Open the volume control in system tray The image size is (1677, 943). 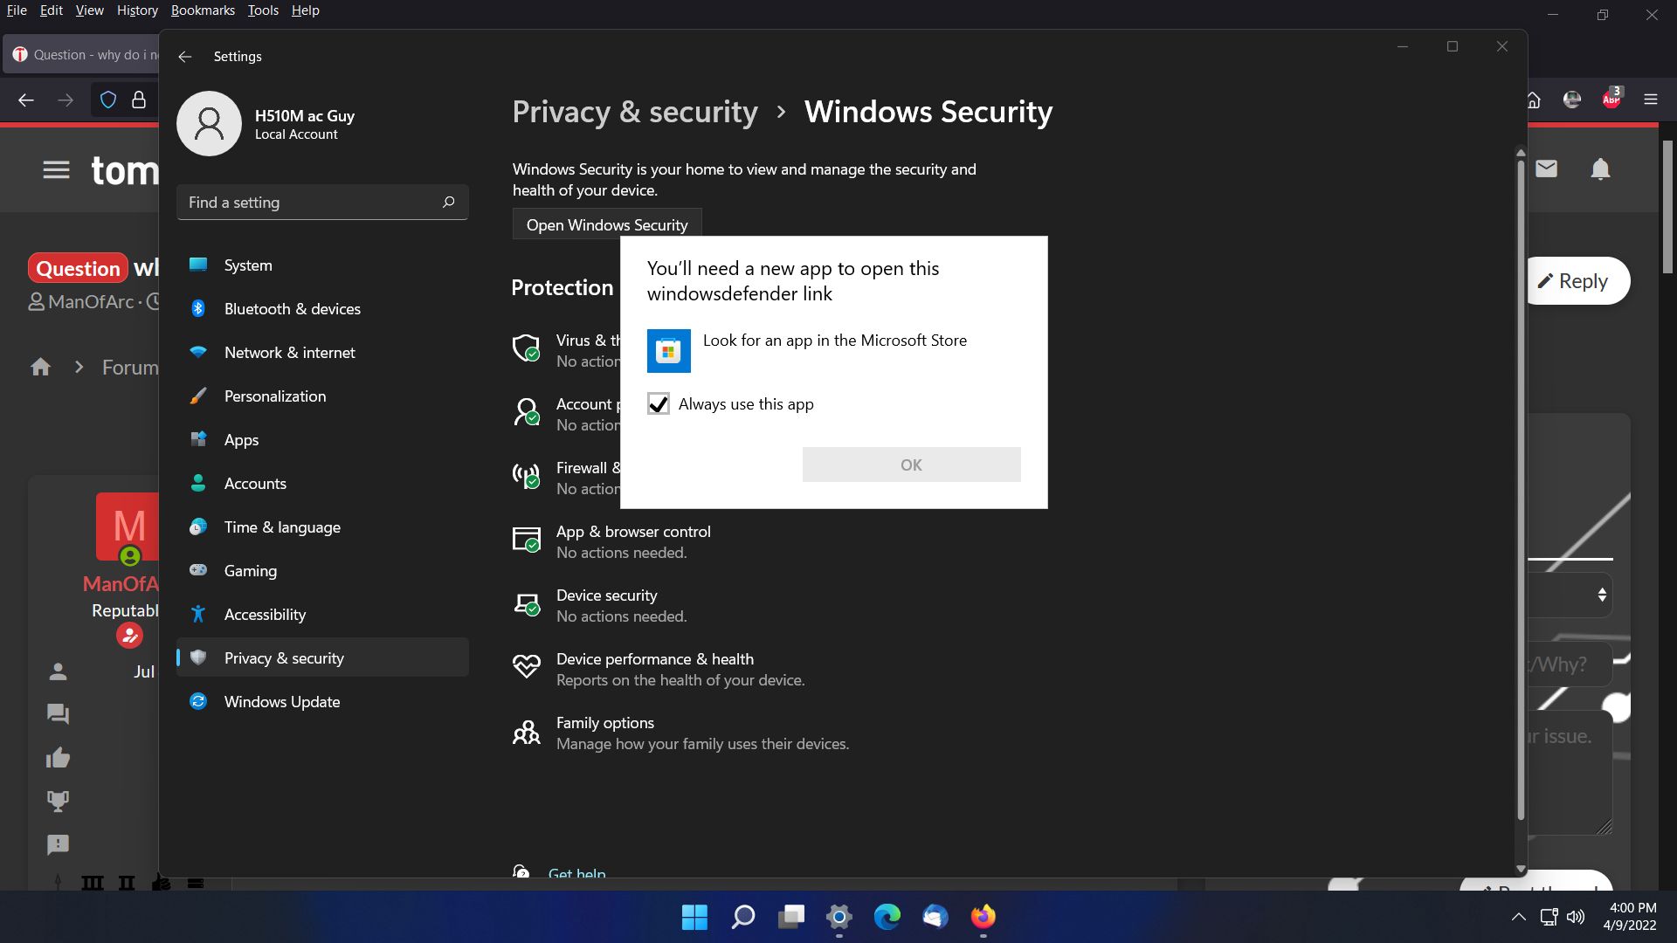(x=1576, y=917)
